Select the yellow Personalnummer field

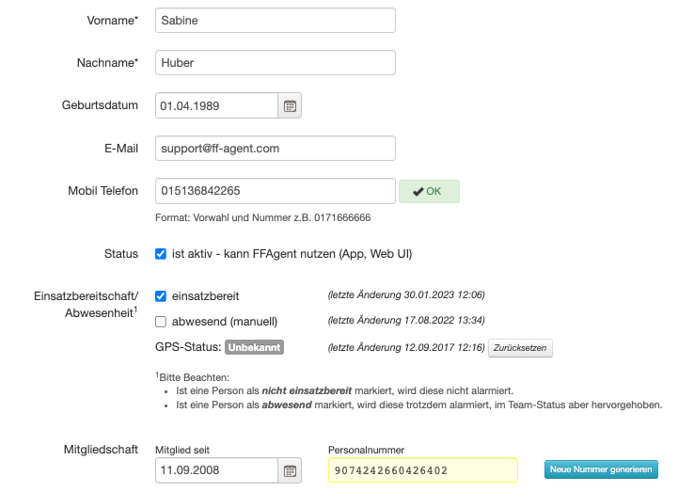(x=422, y=470)
